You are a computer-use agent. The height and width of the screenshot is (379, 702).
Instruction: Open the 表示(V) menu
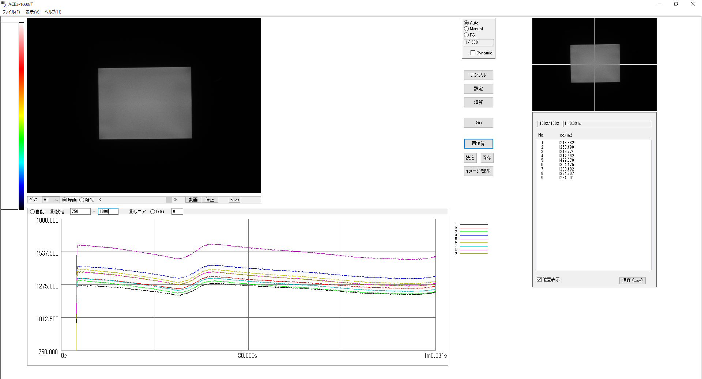tap(32, 12)
